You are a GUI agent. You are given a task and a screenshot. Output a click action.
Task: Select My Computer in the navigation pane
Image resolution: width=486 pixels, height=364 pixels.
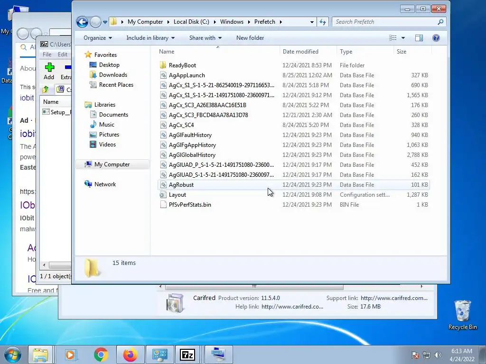coord(112,164)
